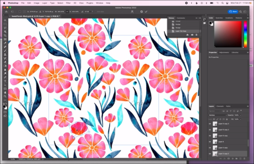Expand the layer Opacity dropdown arrow
The image size is (254, 164).
[241, 115]
